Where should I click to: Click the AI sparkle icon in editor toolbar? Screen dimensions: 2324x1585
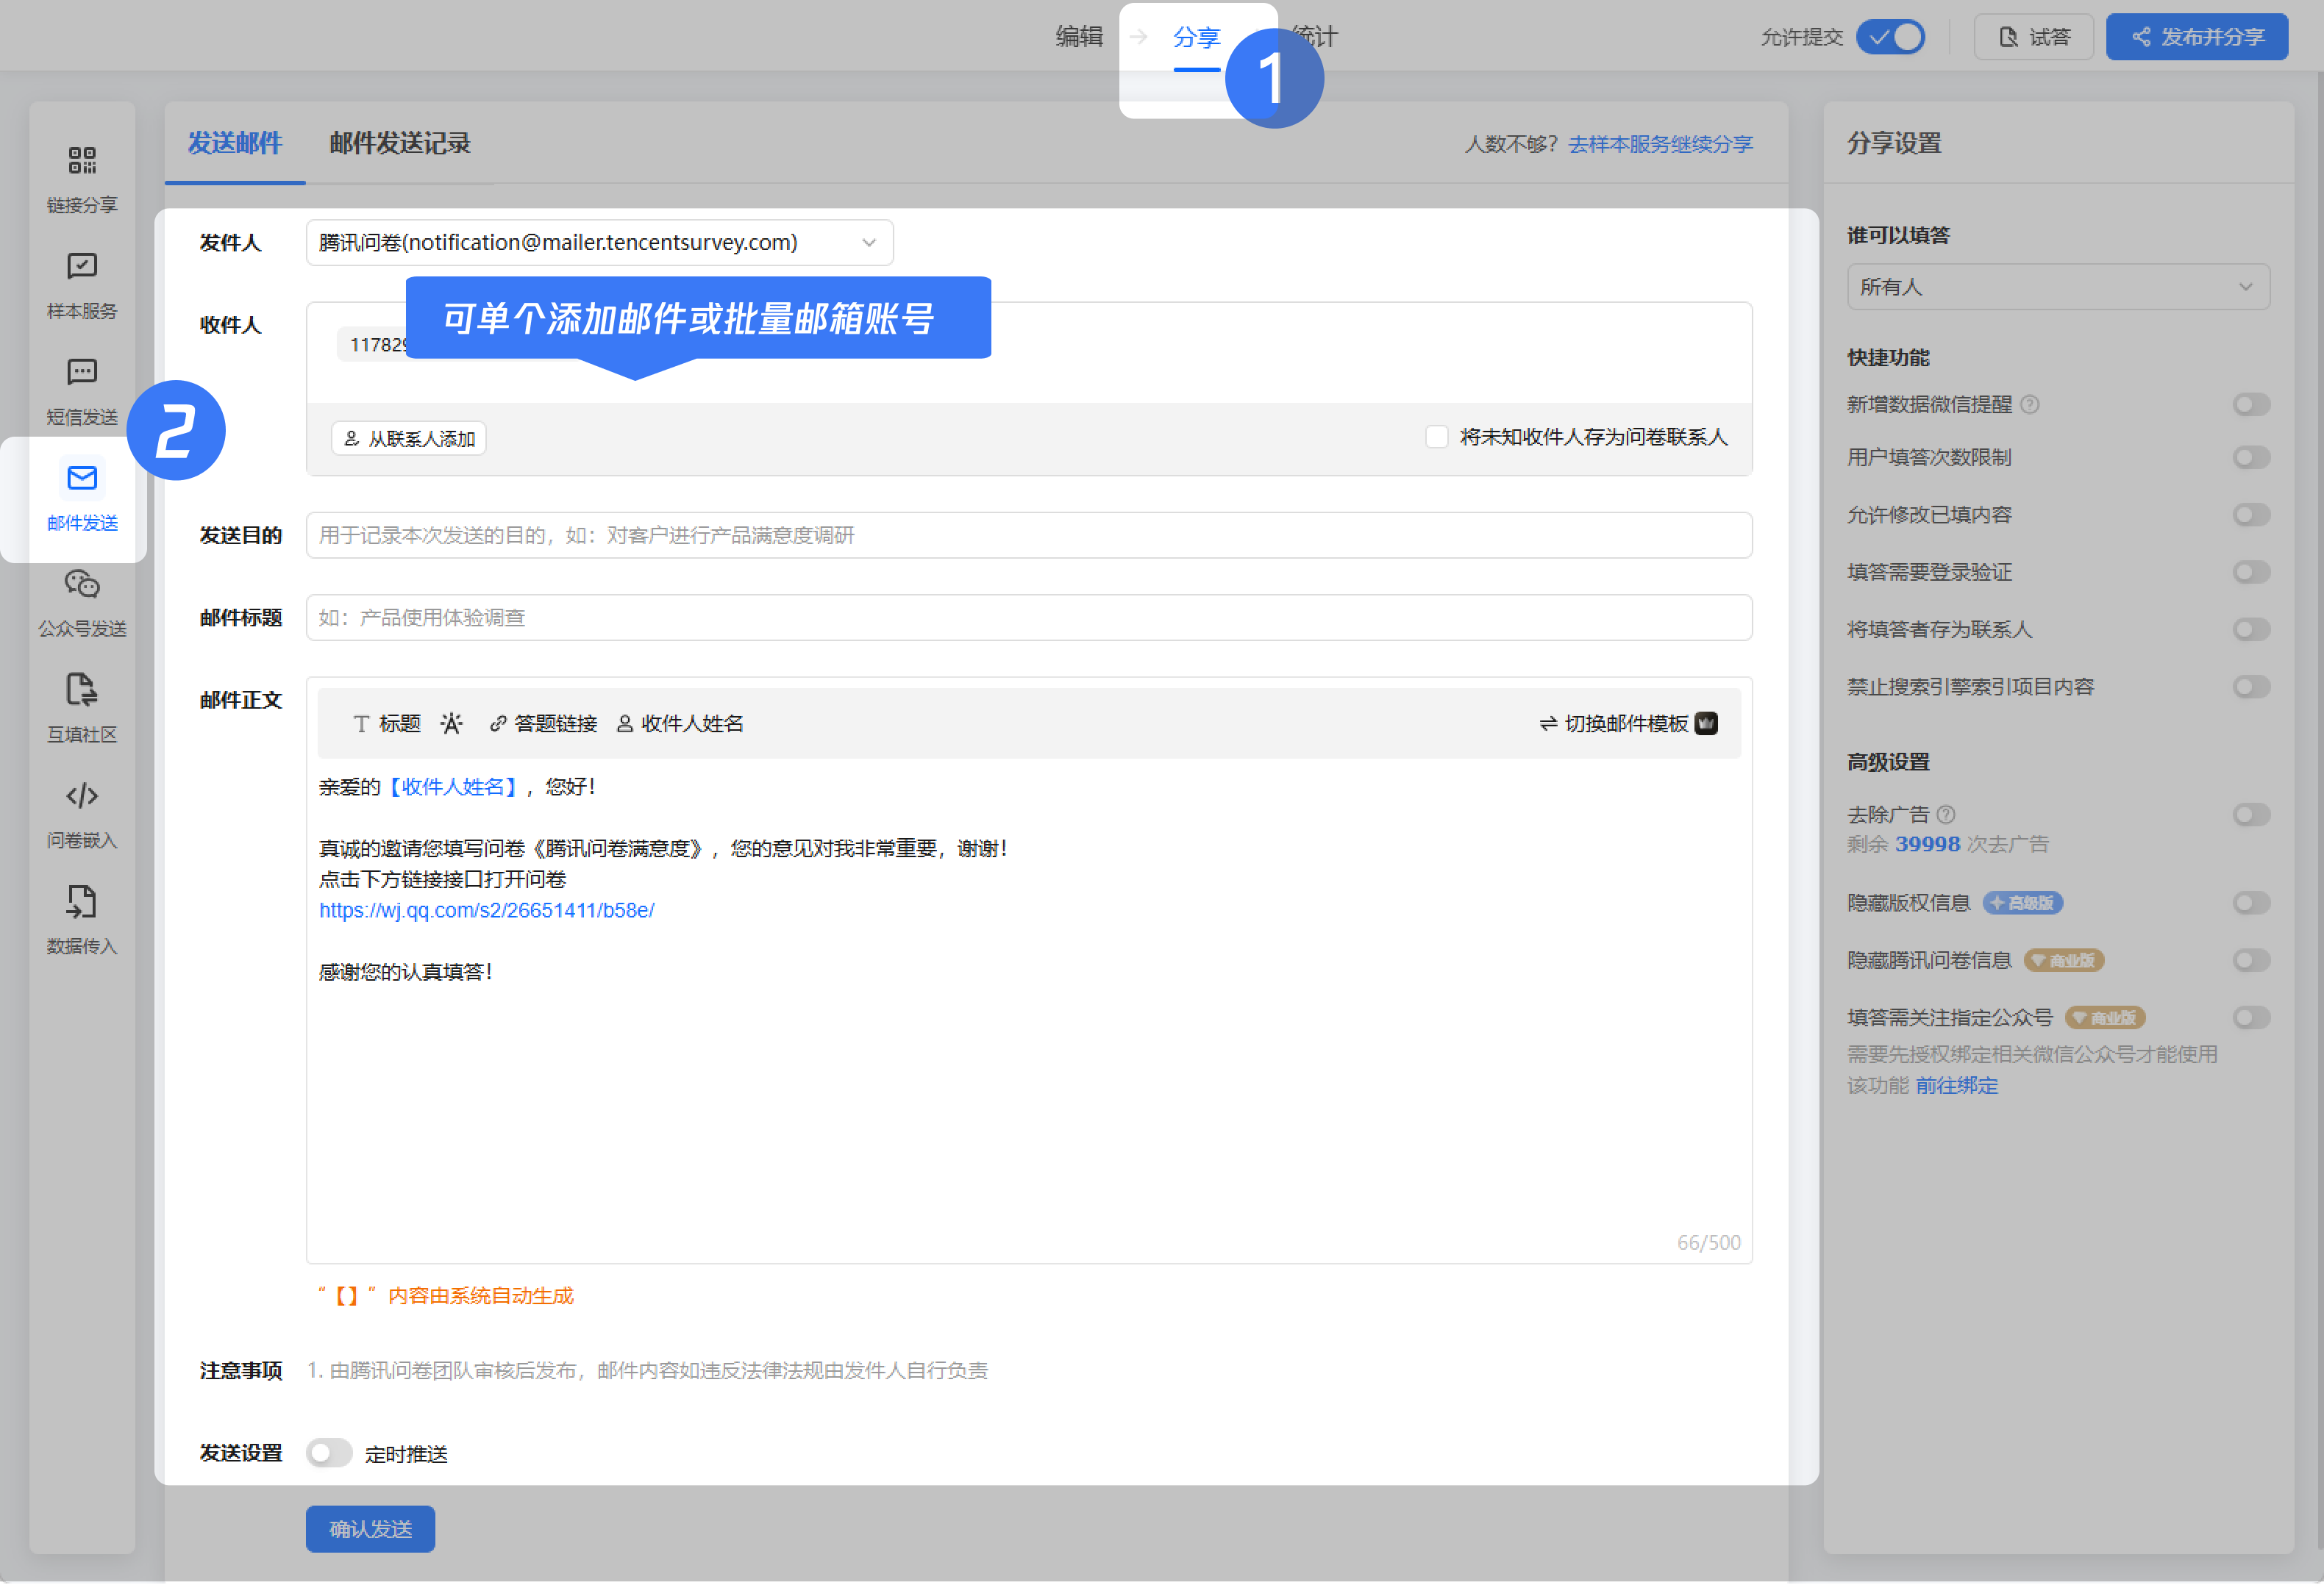pyautogui.click(x=452, y=723)
